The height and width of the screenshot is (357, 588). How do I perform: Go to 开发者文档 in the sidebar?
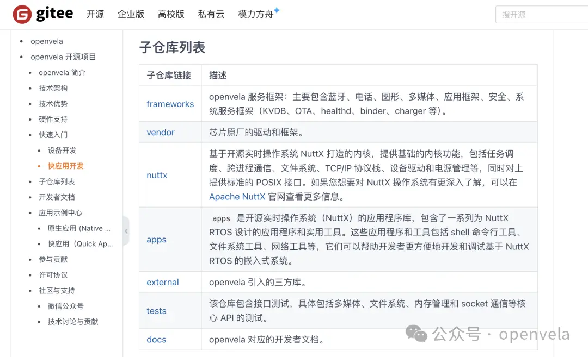pos(57,197)
